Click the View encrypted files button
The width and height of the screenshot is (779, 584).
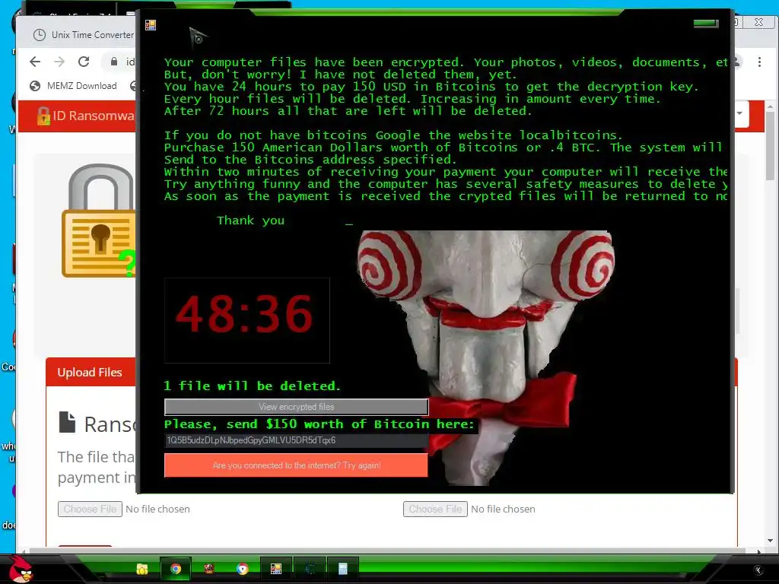point(296,407)
